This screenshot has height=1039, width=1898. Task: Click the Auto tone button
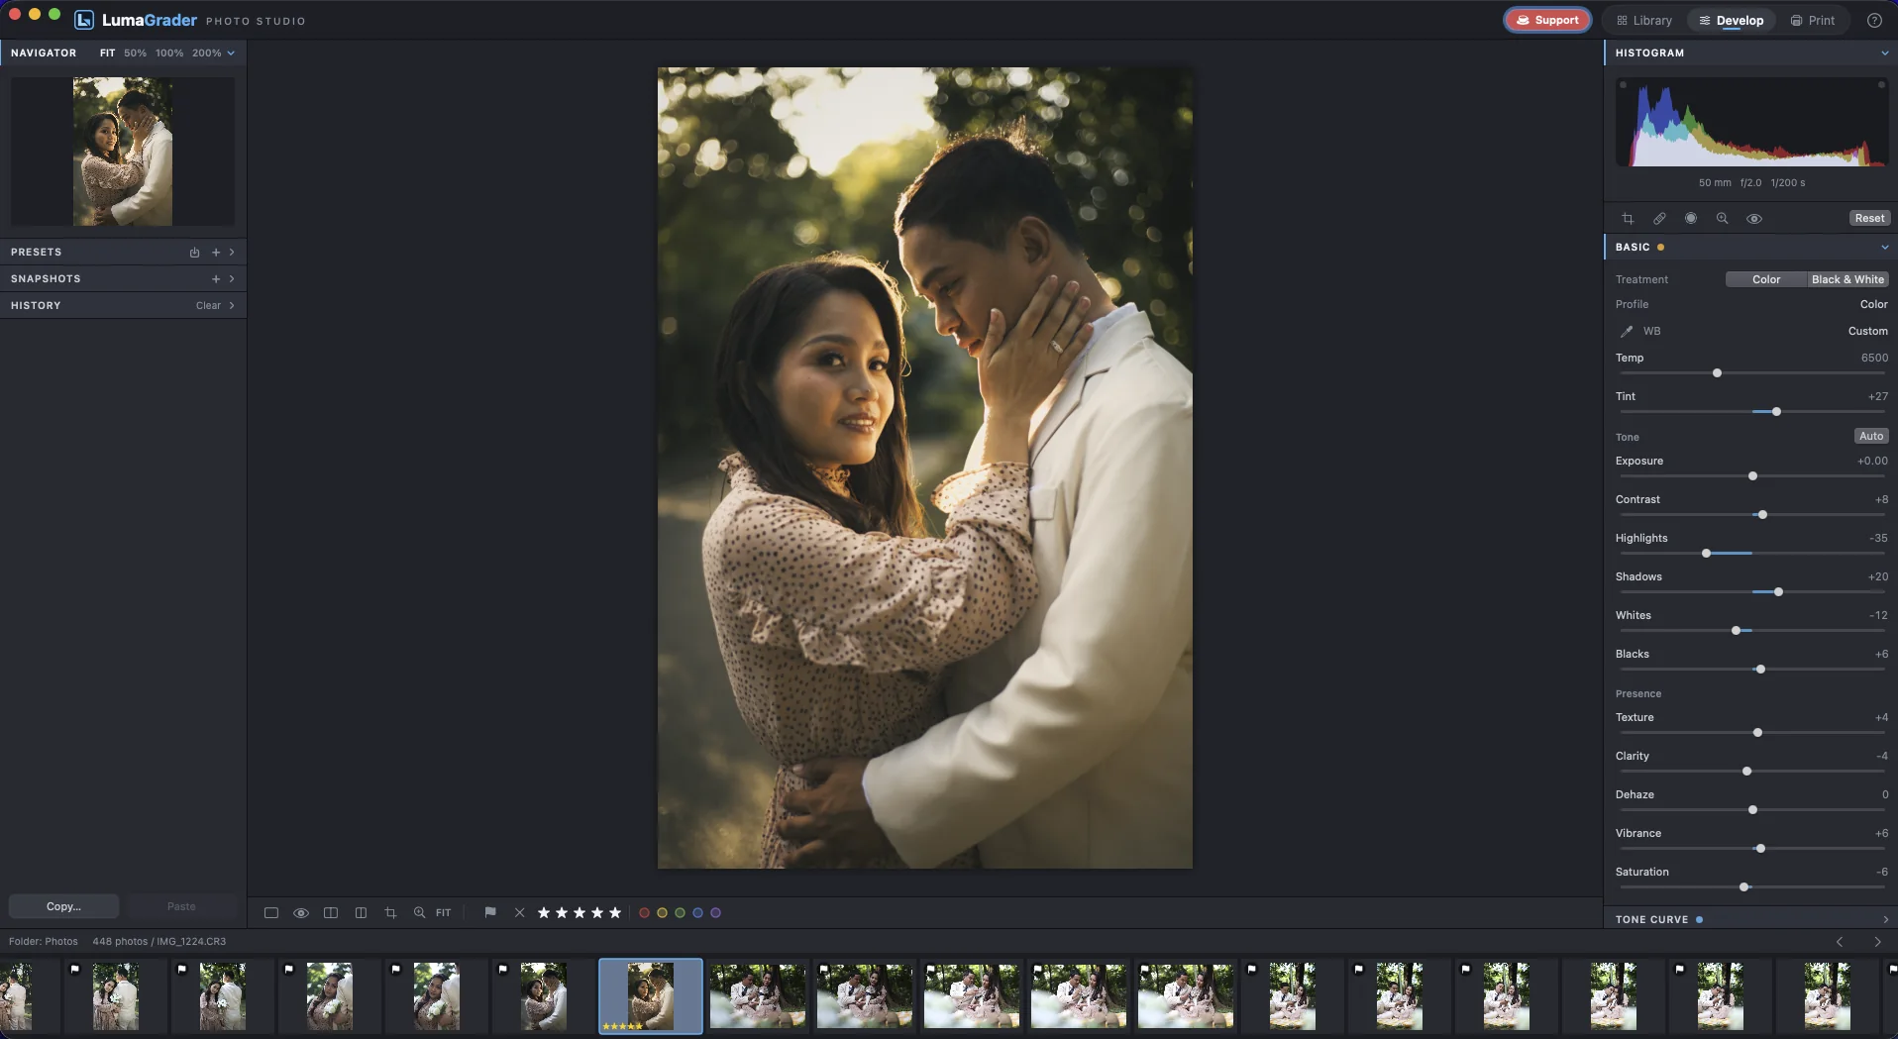click(x=1871, y=436)
